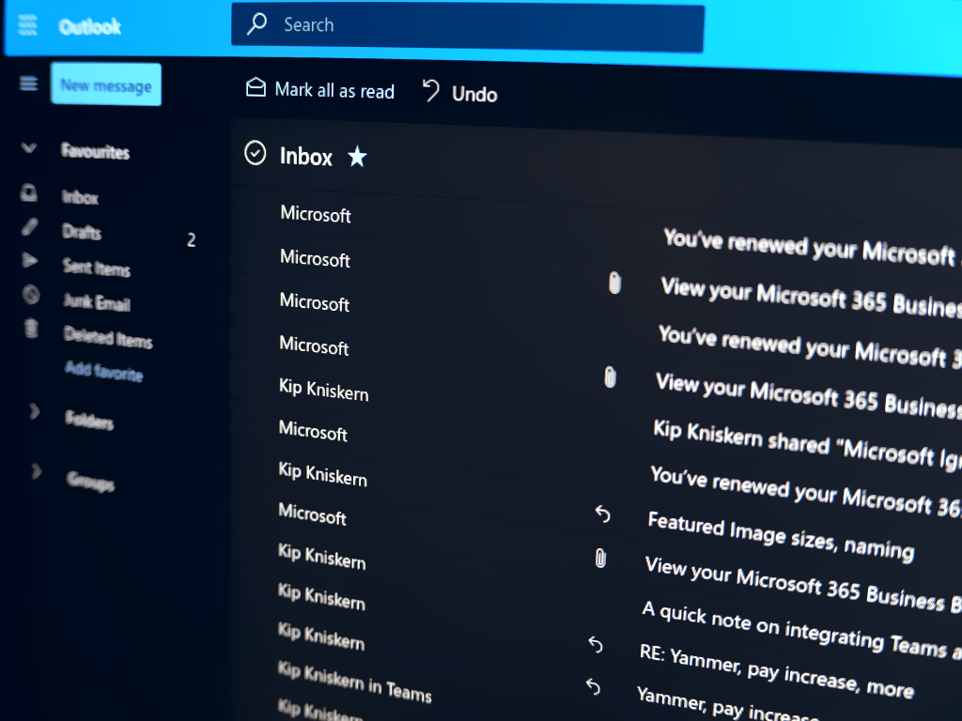
Task: Click the open envelope icon
Action: 256,87
